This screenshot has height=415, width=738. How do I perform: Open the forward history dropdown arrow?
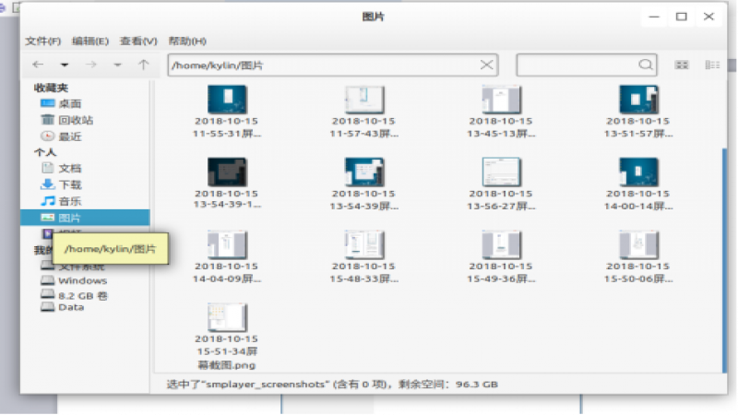click(x=117, y=65)
